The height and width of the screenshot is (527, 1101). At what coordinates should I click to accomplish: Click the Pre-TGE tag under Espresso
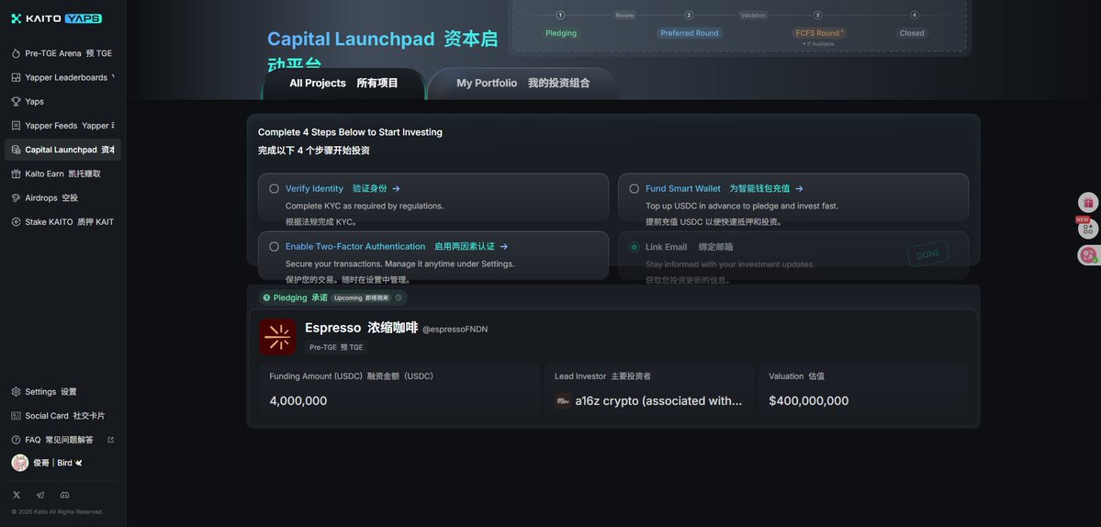tap(336, 347)
